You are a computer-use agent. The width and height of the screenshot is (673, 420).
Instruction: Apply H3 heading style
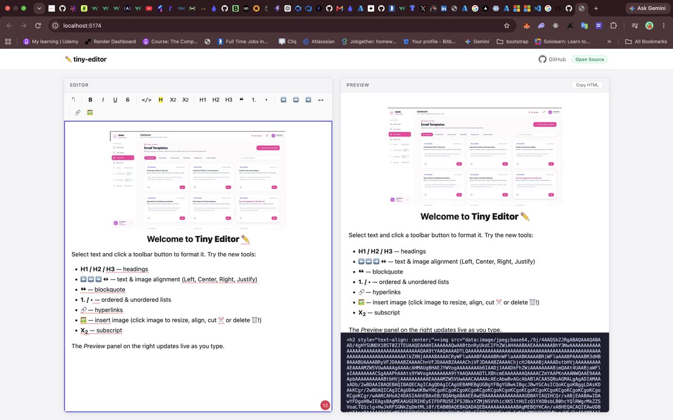tap(229, 100)
